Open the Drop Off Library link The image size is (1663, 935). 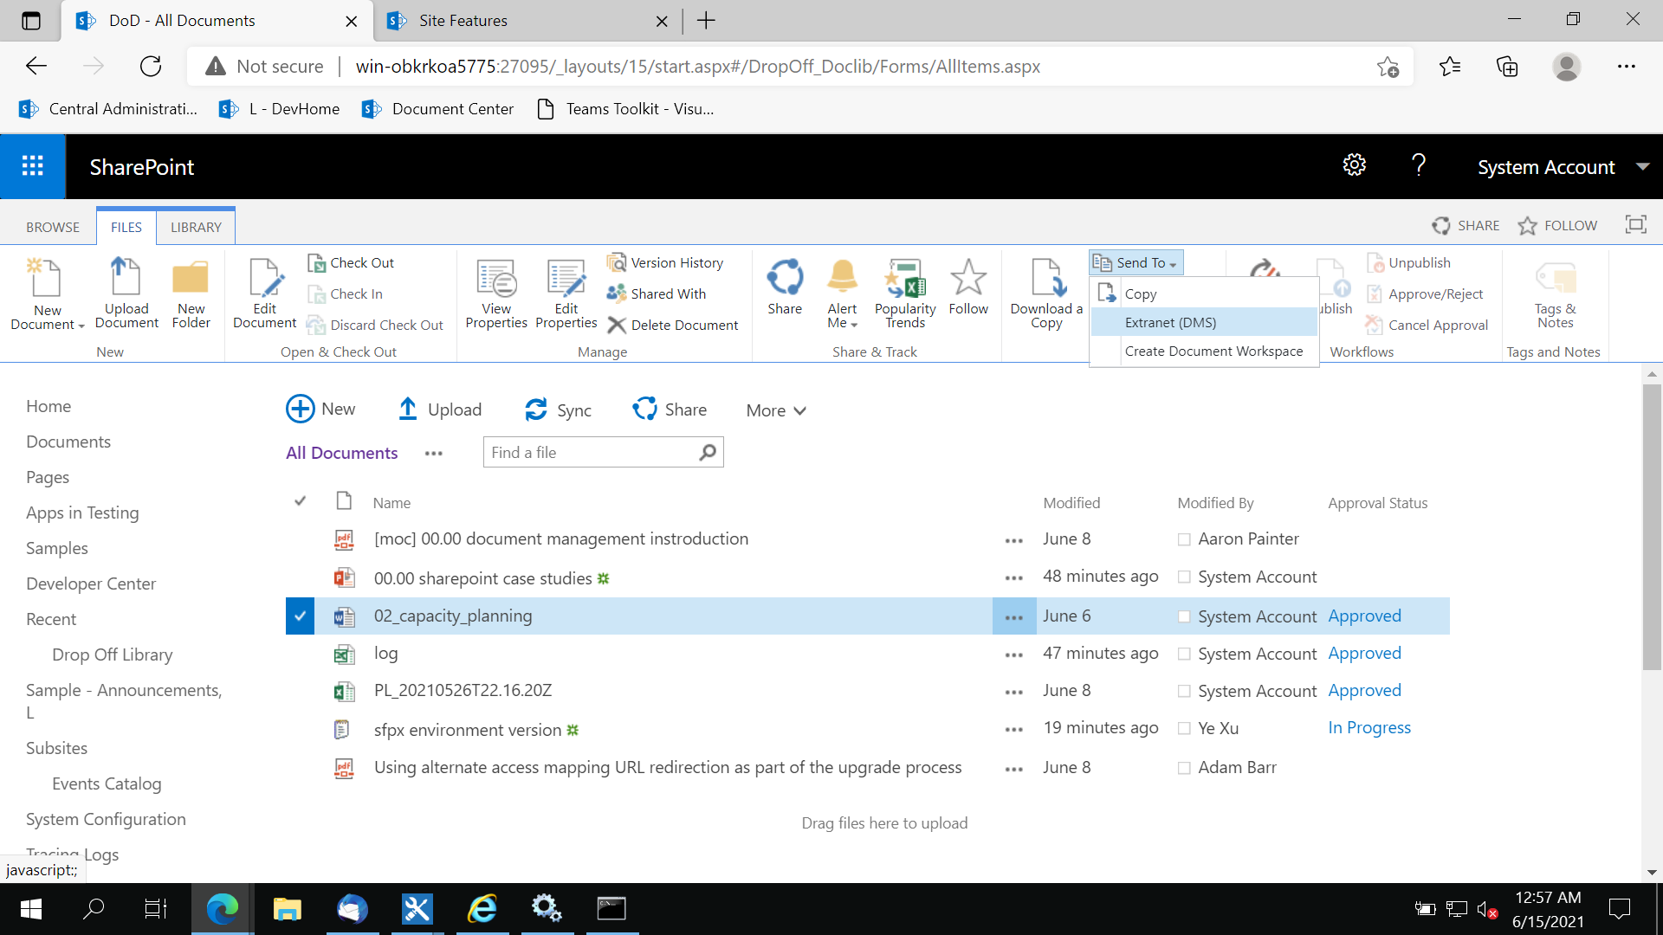pos(112,654)
